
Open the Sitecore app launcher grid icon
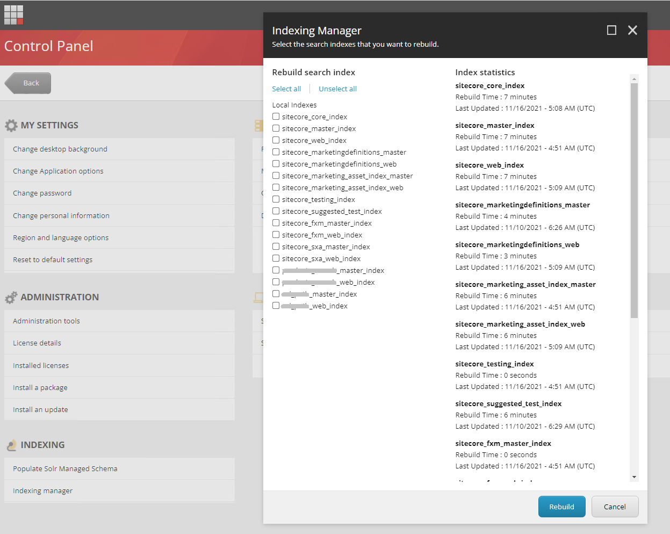pos(13,15)
